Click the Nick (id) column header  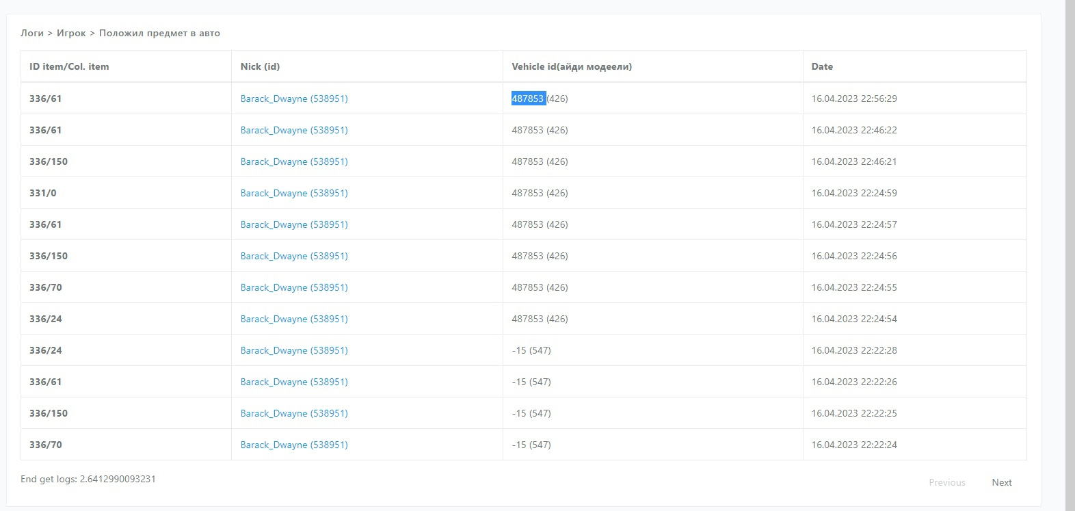coord(260,66)
